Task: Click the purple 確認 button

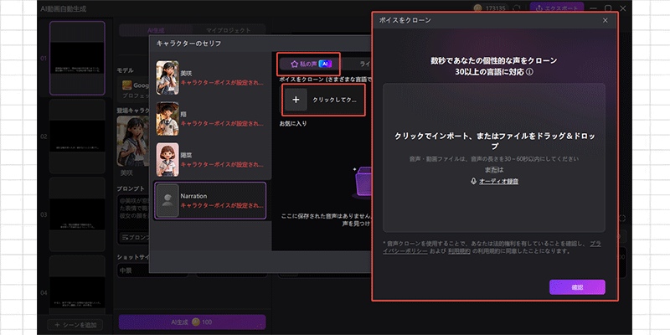Action: coord(577,287)
